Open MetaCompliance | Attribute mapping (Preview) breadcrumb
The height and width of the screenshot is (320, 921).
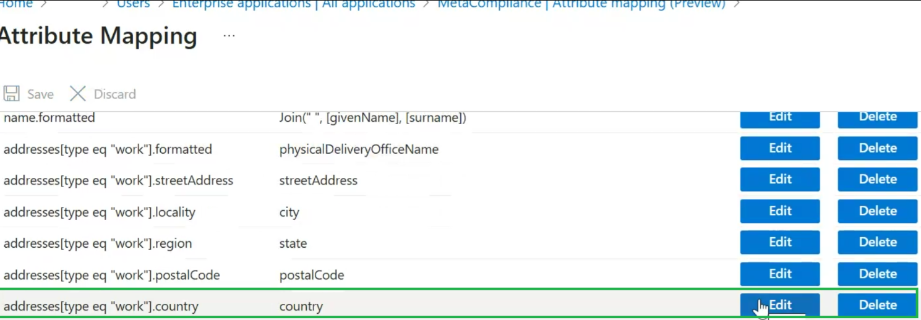point(581,4)
